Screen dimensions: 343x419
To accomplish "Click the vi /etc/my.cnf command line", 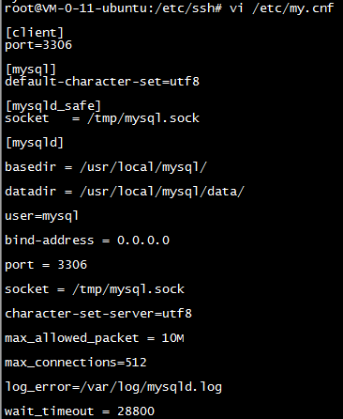I will tap(282, 8).
